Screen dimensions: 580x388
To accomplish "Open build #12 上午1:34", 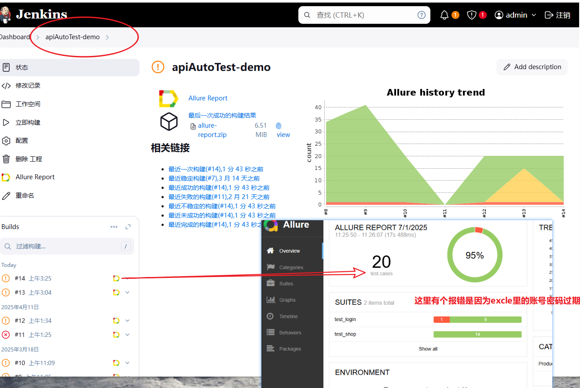I will point(33,321).
